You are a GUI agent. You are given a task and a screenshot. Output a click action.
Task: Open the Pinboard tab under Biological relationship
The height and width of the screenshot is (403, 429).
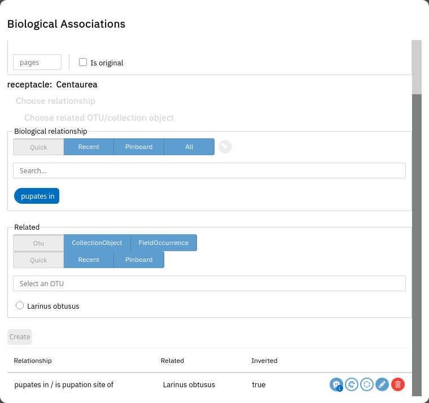click(139, 147)
